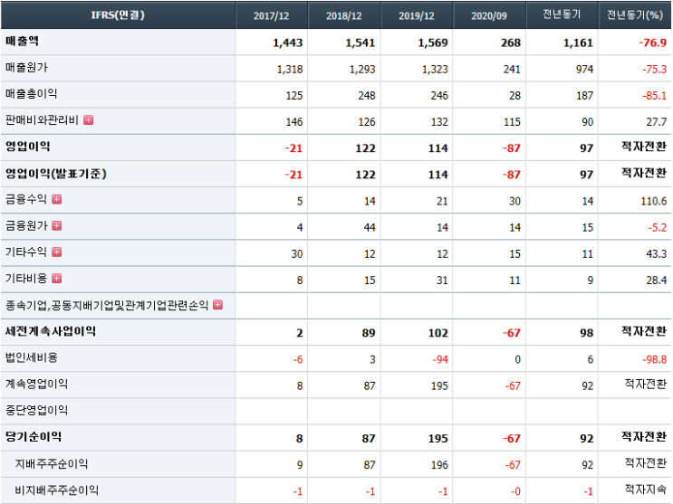The image size is (673, 504).
Task: Click the 기타수익 percentage 43.3
Action: point(657,254)
